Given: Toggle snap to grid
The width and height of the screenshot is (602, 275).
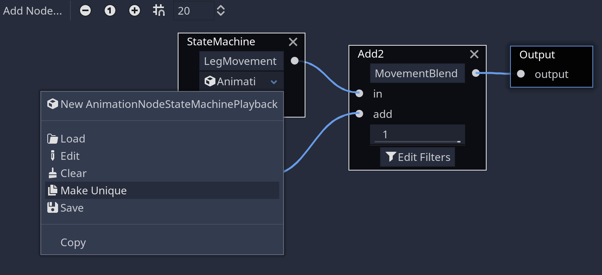Looking at the screenshot, I should 159,10.
